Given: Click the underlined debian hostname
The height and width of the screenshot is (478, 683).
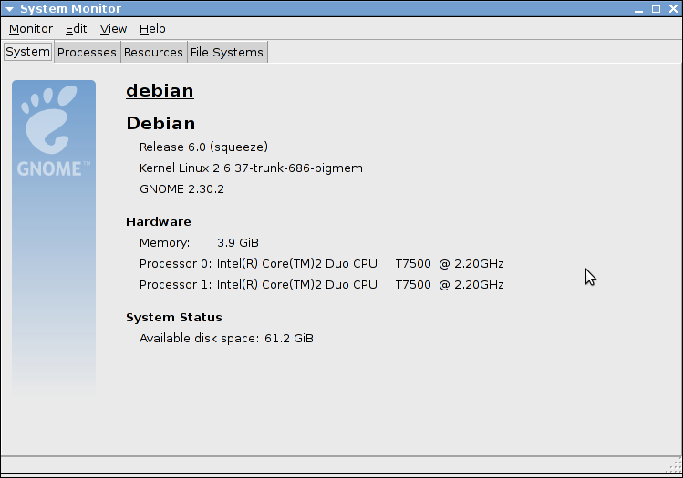Looking at the screenshot, I should [160, 91].
